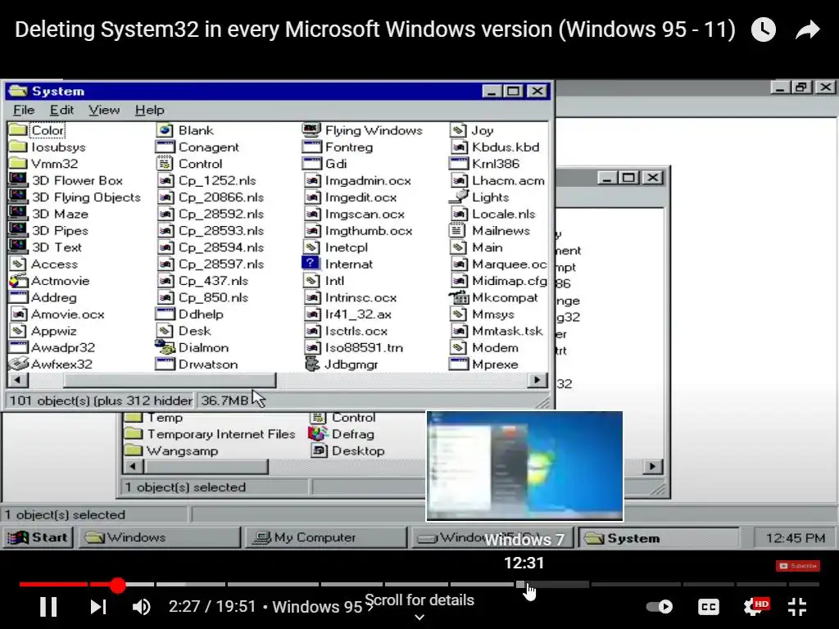Open the File menu in System window
Screen dimensions: 839x629
pos(24,111)
